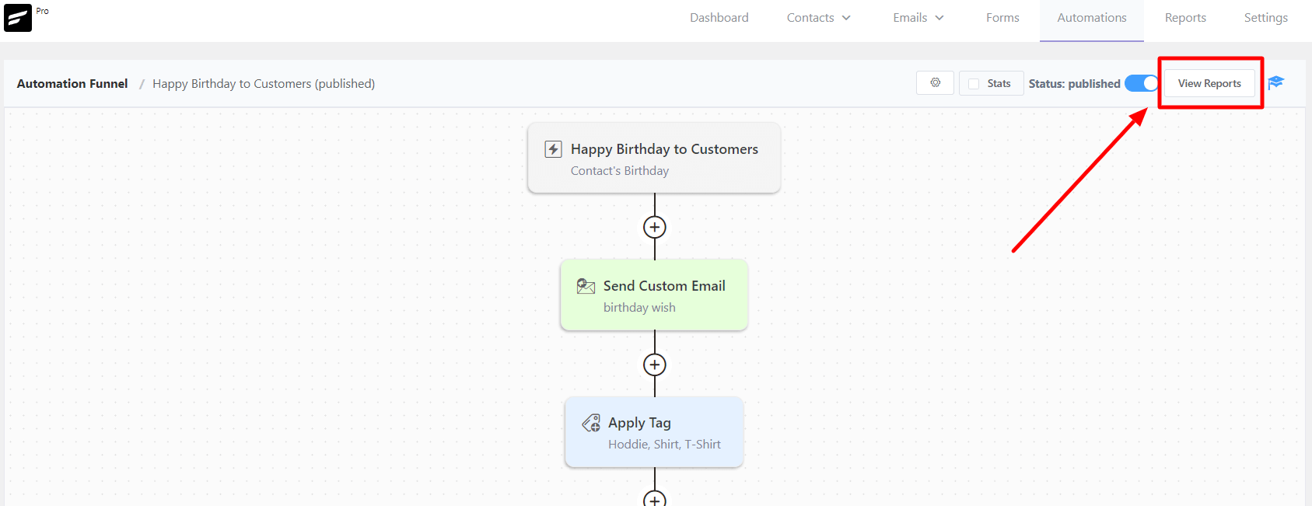Click the FluentCRM Pro logo

point(18,17)
